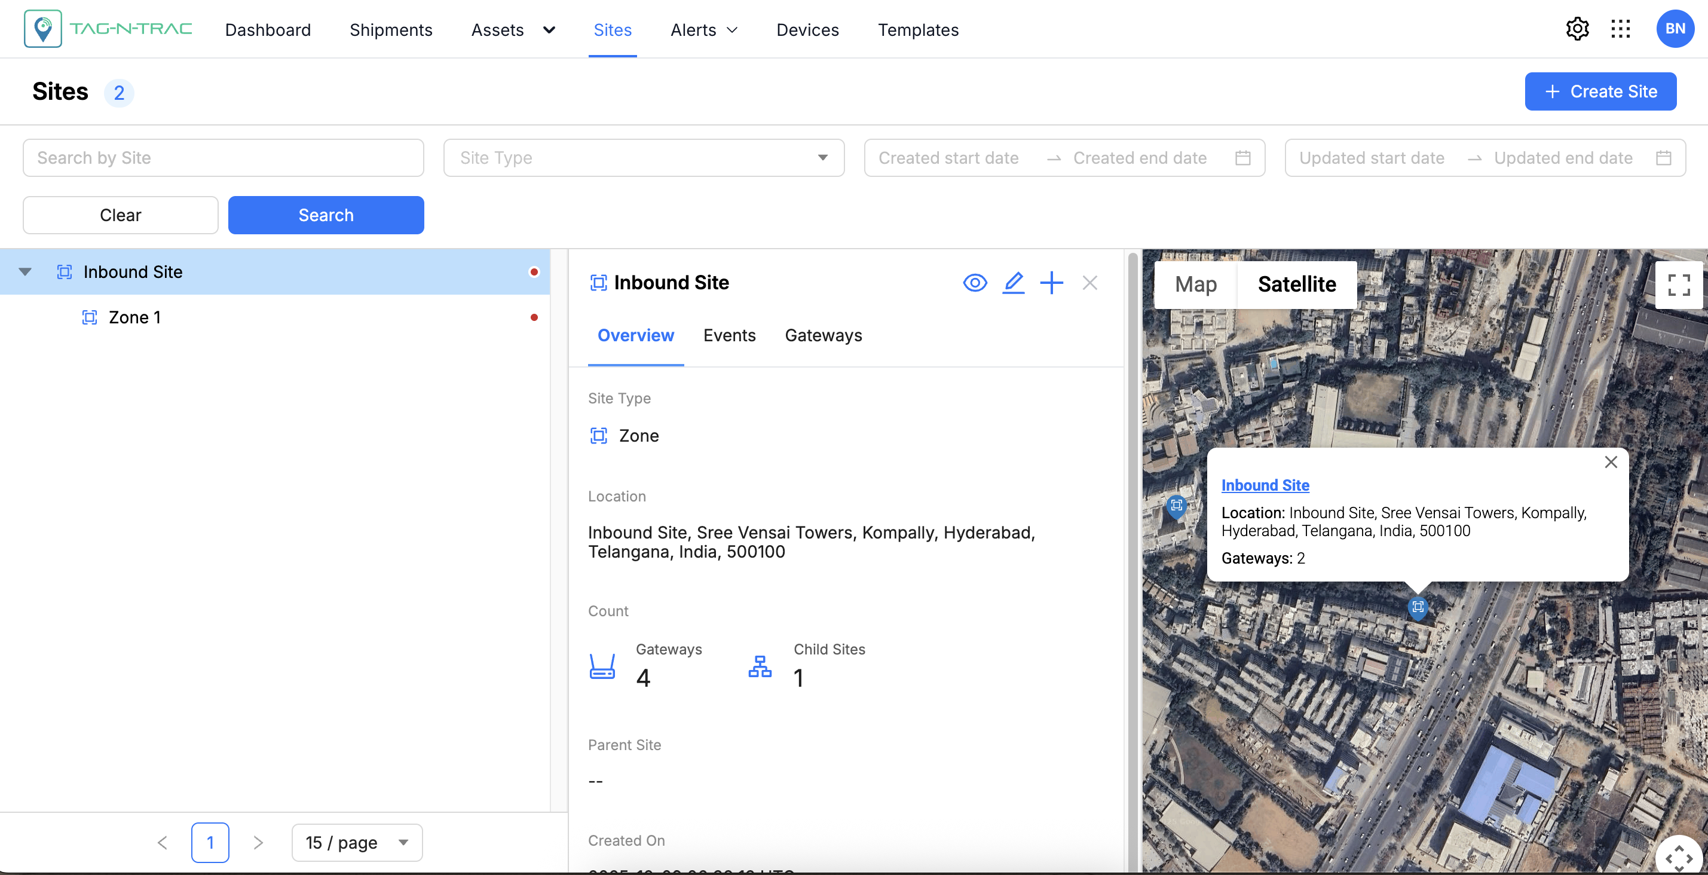Screen dimensions: 1708x875
Task: Click the Create Site button
Action: (x=1600, y=91)
